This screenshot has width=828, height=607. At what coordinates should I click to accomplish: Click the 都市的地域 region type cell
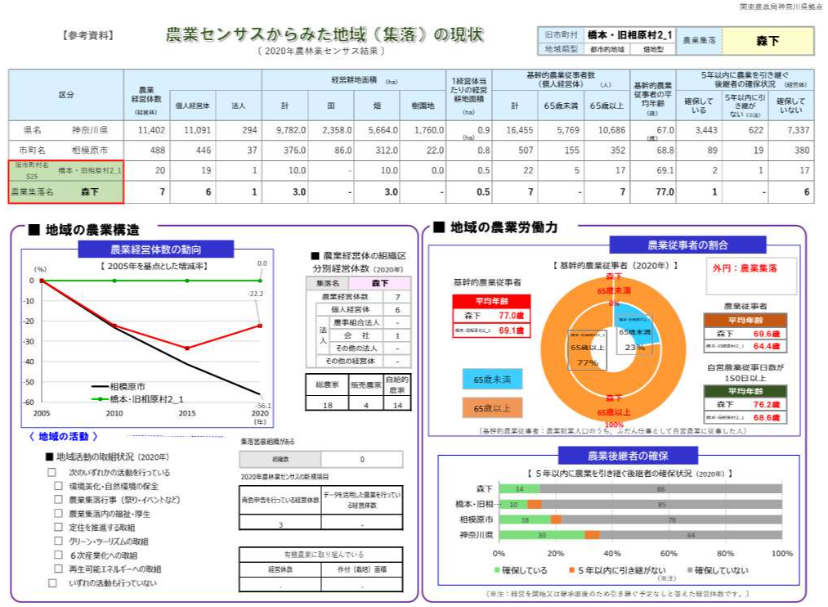click(606, 49)
